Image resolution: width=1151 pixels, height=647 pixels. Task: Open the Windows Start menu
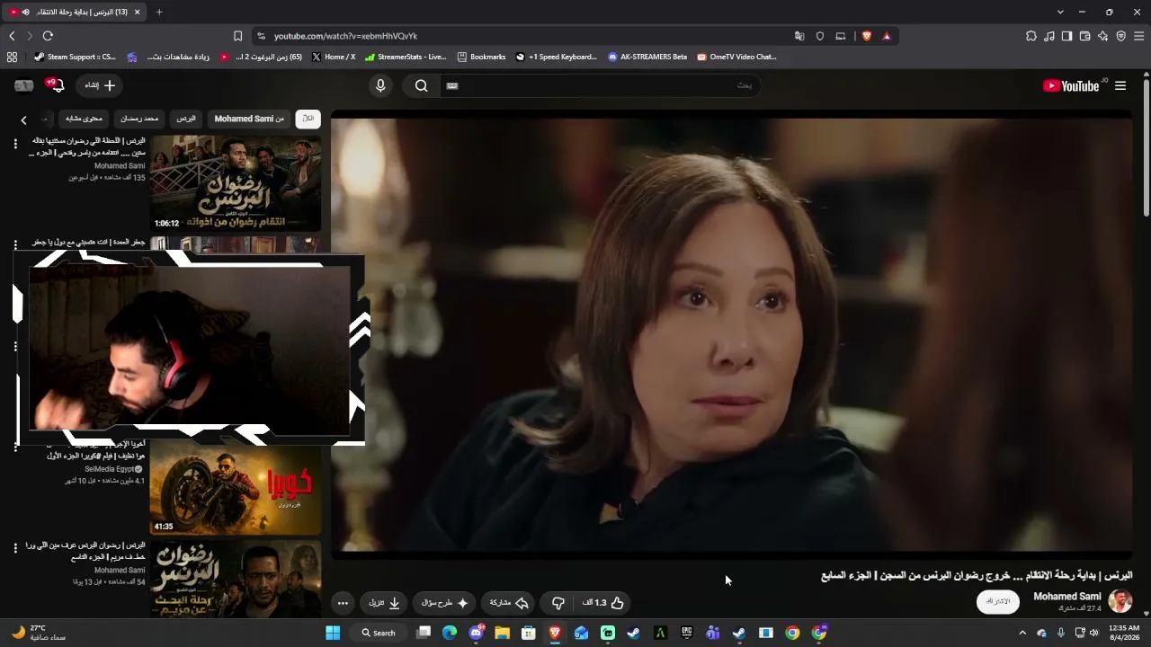tap(333, 633)
